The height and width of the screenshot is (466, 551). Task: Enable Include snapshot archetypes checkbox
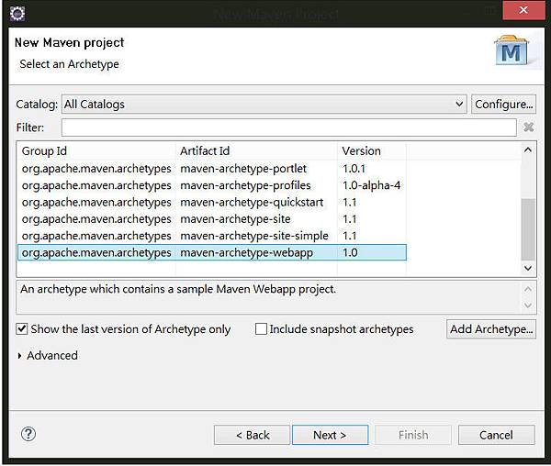(x=261, y=329)
